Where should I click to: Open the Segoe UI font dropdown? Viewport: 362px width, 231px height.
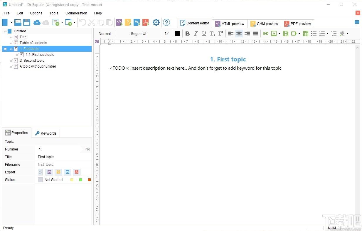click(x=139, y=34)
